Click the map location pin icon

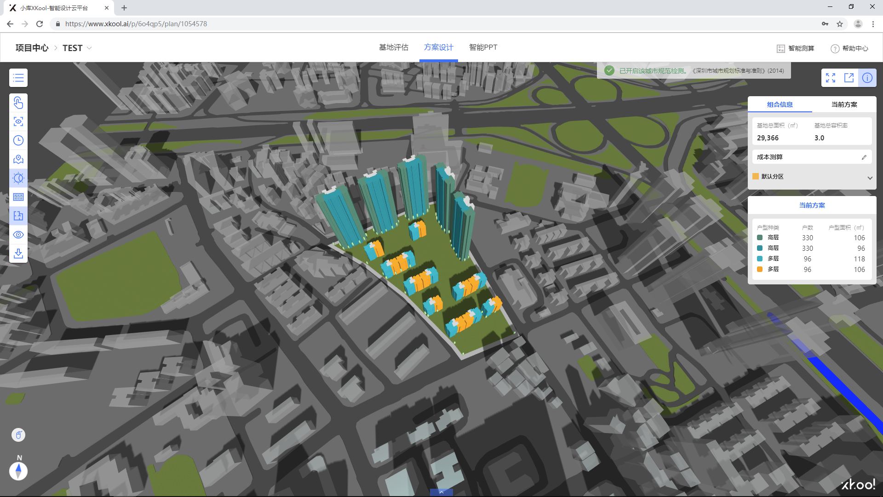point(18,159)
